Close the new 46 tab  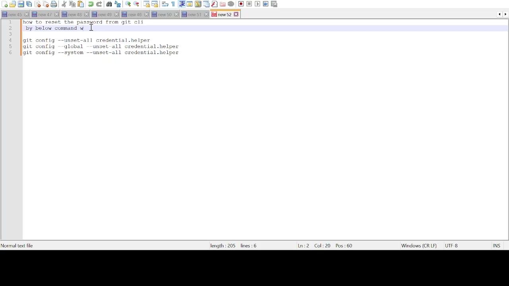tap(146, 15)
